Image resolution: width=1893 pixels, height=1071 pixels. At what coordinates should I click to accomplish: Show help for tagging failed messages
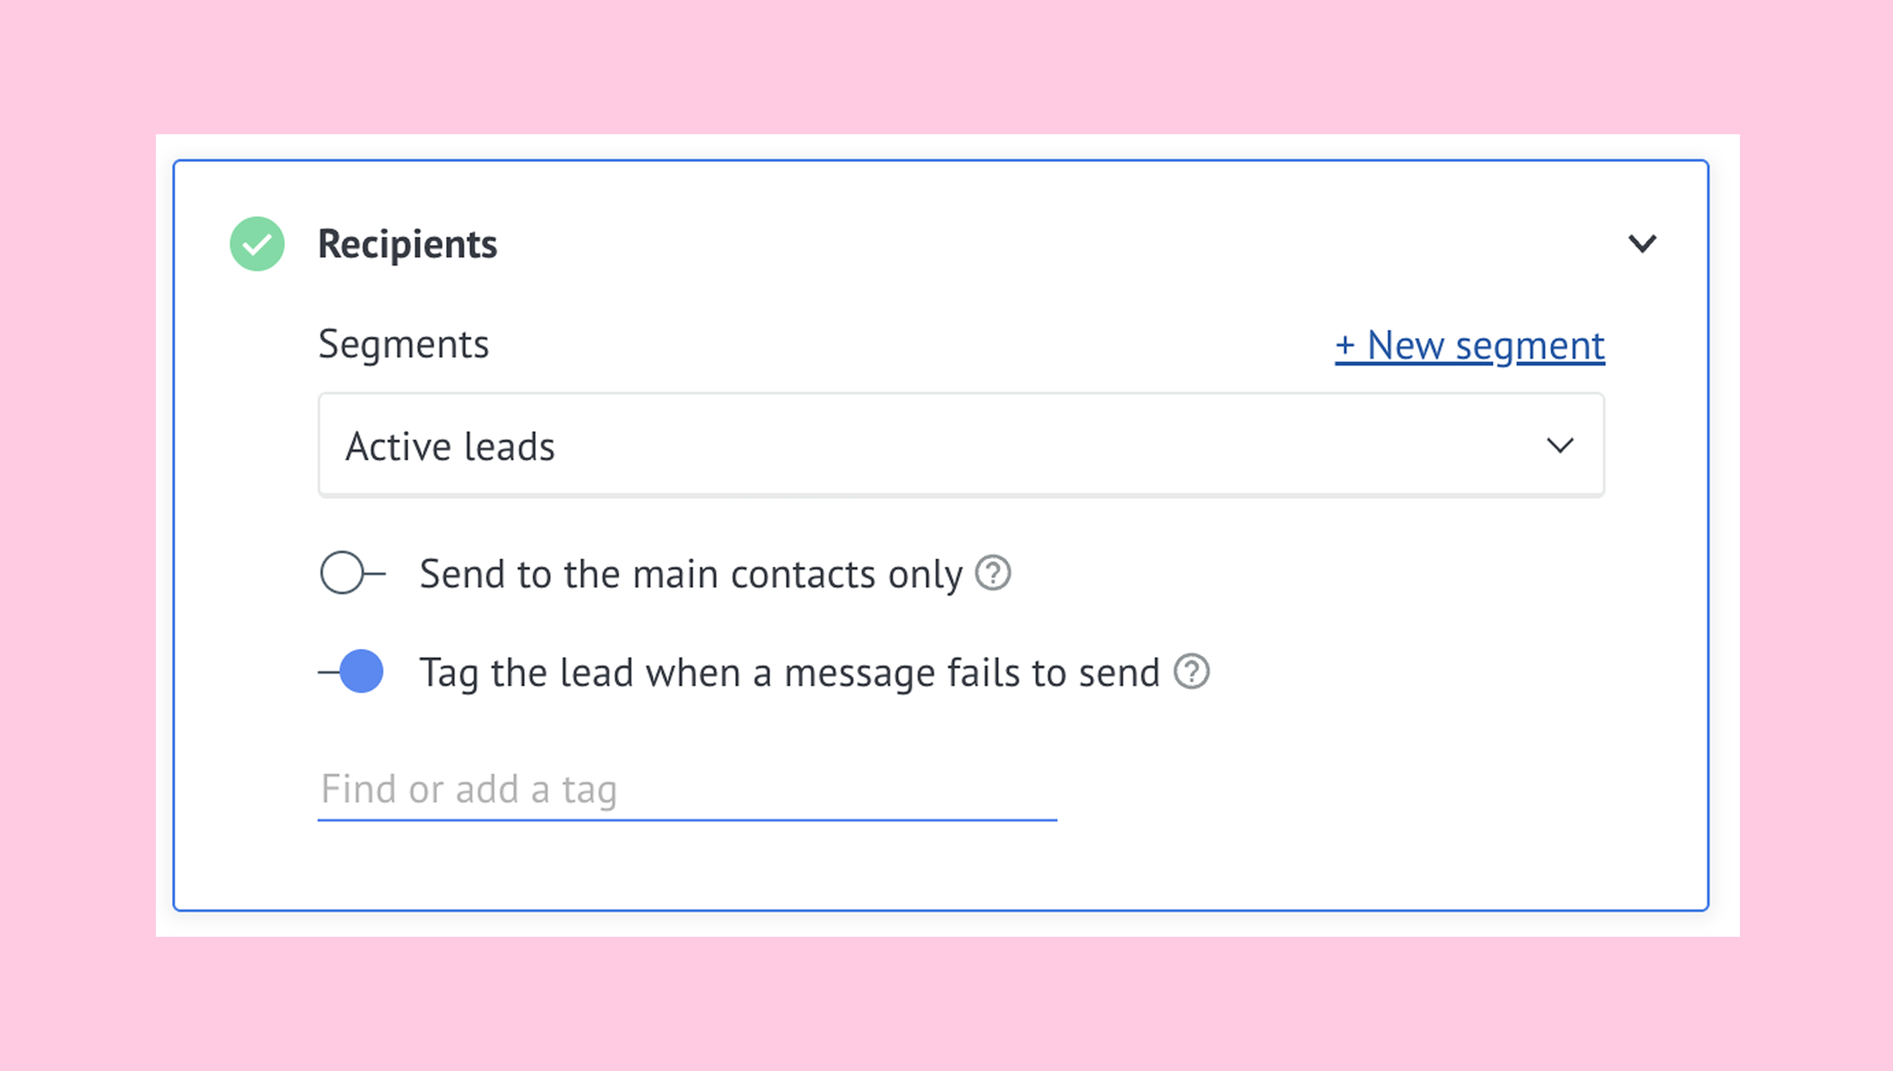[1191, 672]
